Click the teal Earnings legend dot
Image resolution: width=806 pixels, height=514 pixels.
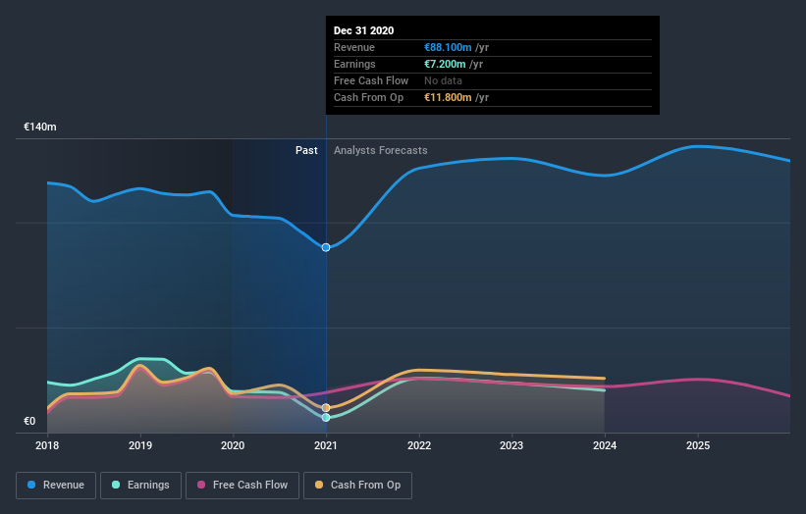click(x=116, y=485)
